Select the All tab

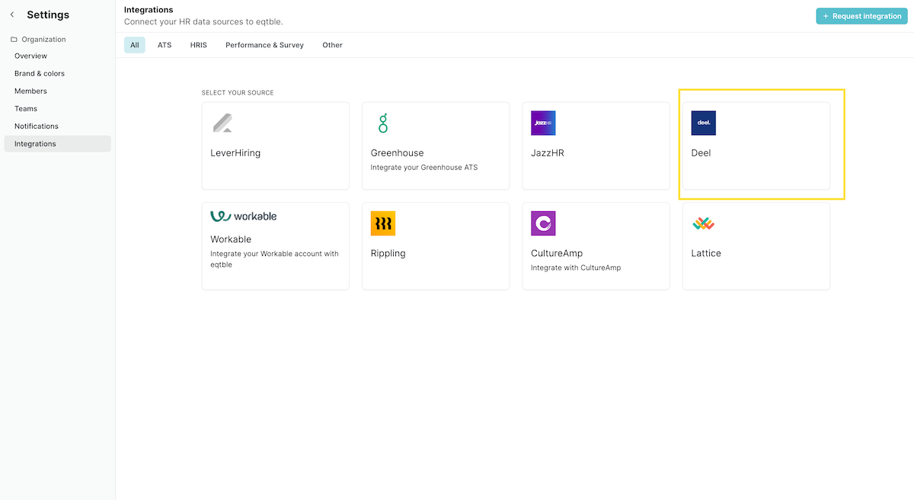pos(135,45)
